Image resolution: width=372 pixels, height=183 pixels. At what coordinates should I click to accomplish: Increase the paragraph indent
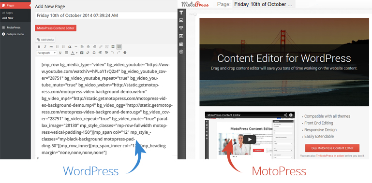106,53
